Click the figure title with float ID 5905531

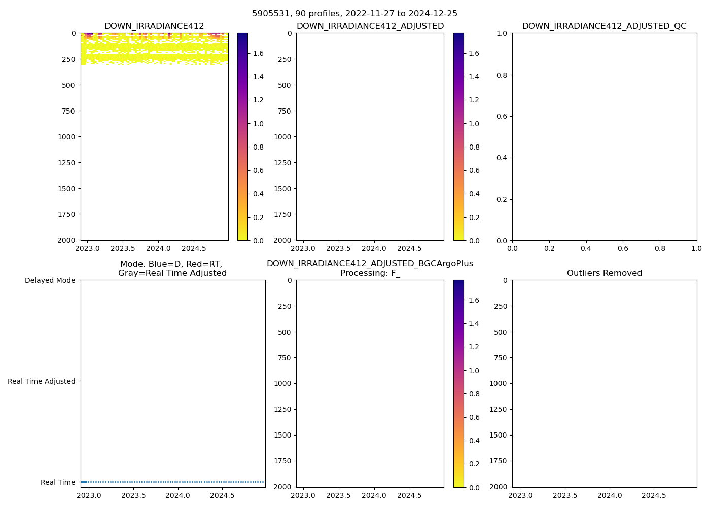[x=354, y=14]
